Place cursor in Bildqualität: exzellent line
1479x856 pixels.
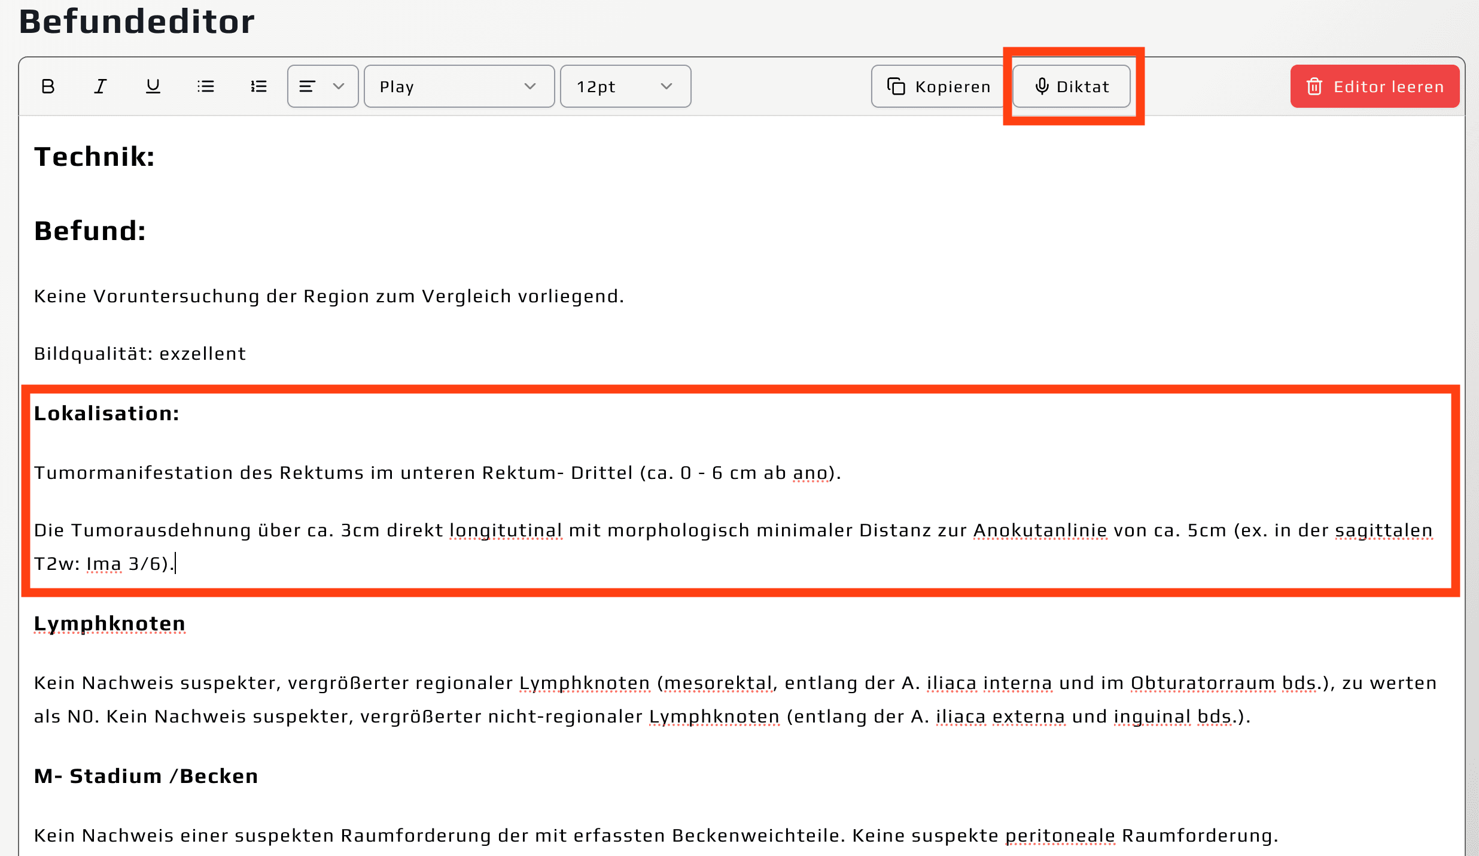[x=140, y=354]
